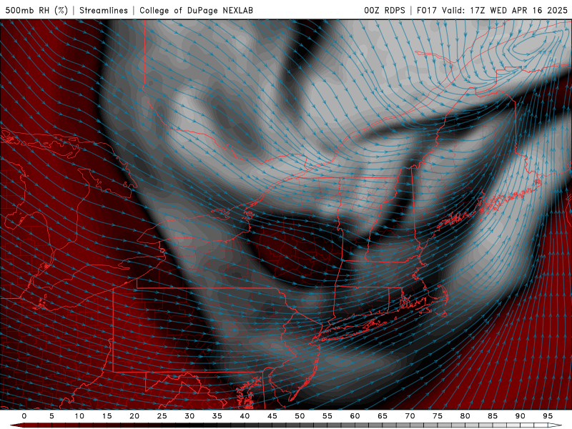
Task: Click the colorbar label "10"
Action: pyautogui.click(x=79, y=416)
